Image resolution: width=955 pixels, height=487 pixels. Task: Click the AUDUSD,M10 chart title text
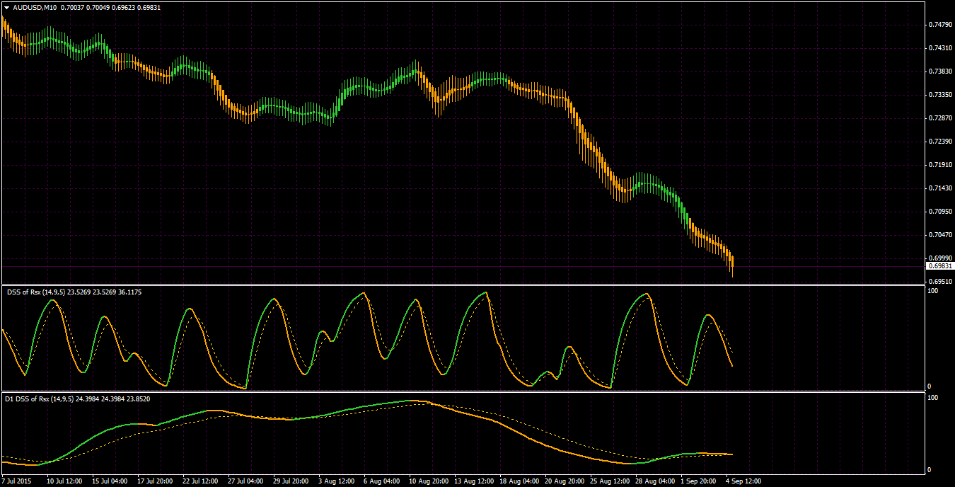pyautogui.click(x=35, y=7)
